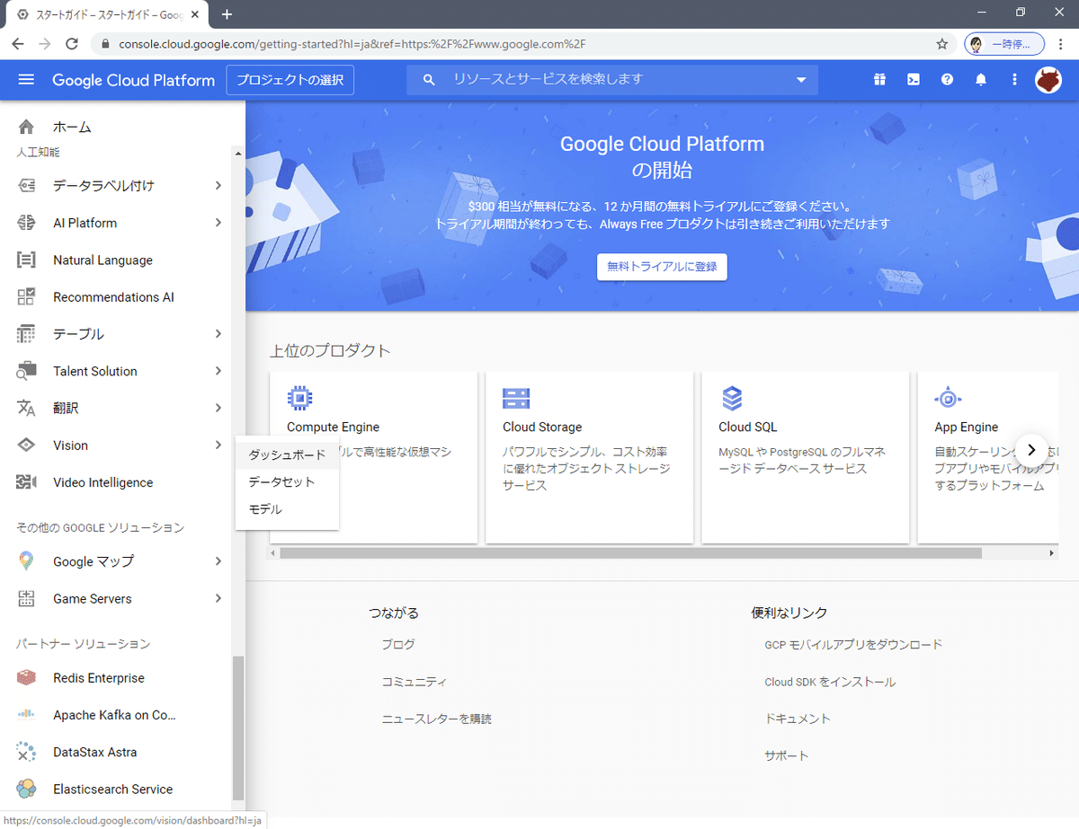This screenshot has width=1079, height=829.
Task: Expand the Game Servers submenu chevron
Action: click(218, 599)
